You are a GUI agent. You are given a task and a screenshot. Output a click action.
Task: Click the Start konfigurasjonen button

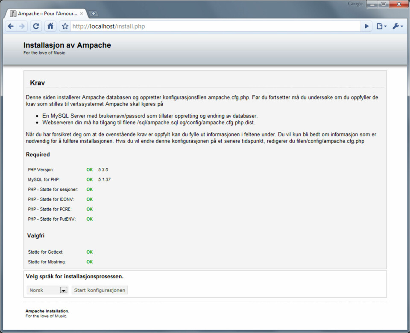100,290
